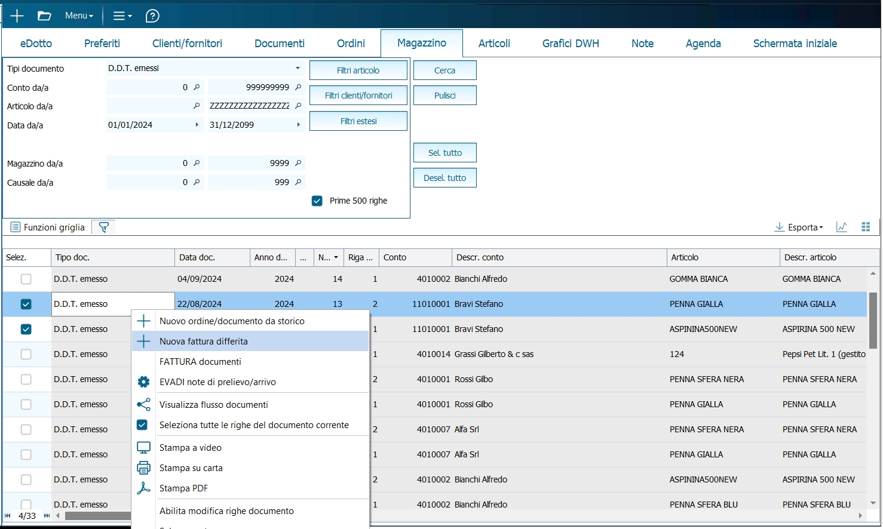Switch to the Articoli tab
The width and height of the screenshot is (883, 529).
pos(494,44)
